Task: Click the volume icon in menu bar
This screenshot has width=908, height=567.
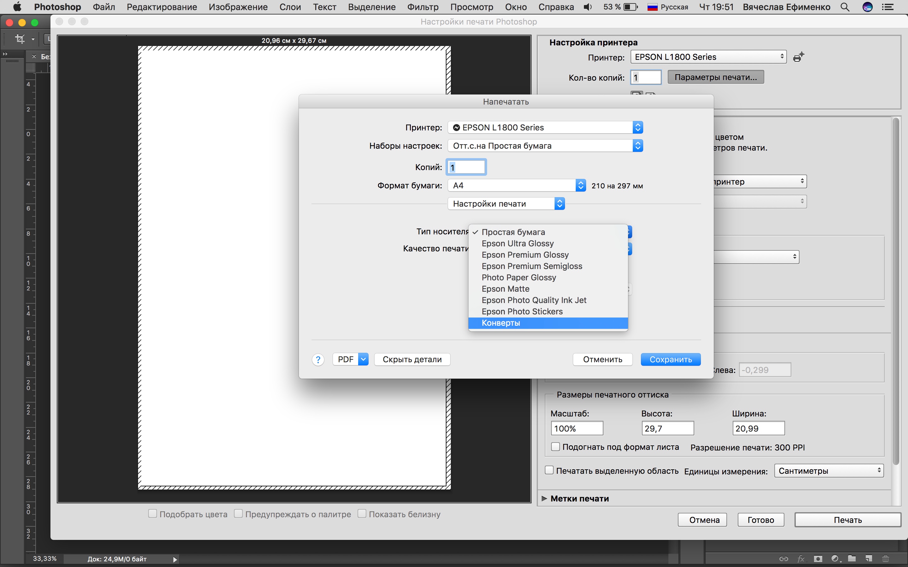Action: [588, 7]
